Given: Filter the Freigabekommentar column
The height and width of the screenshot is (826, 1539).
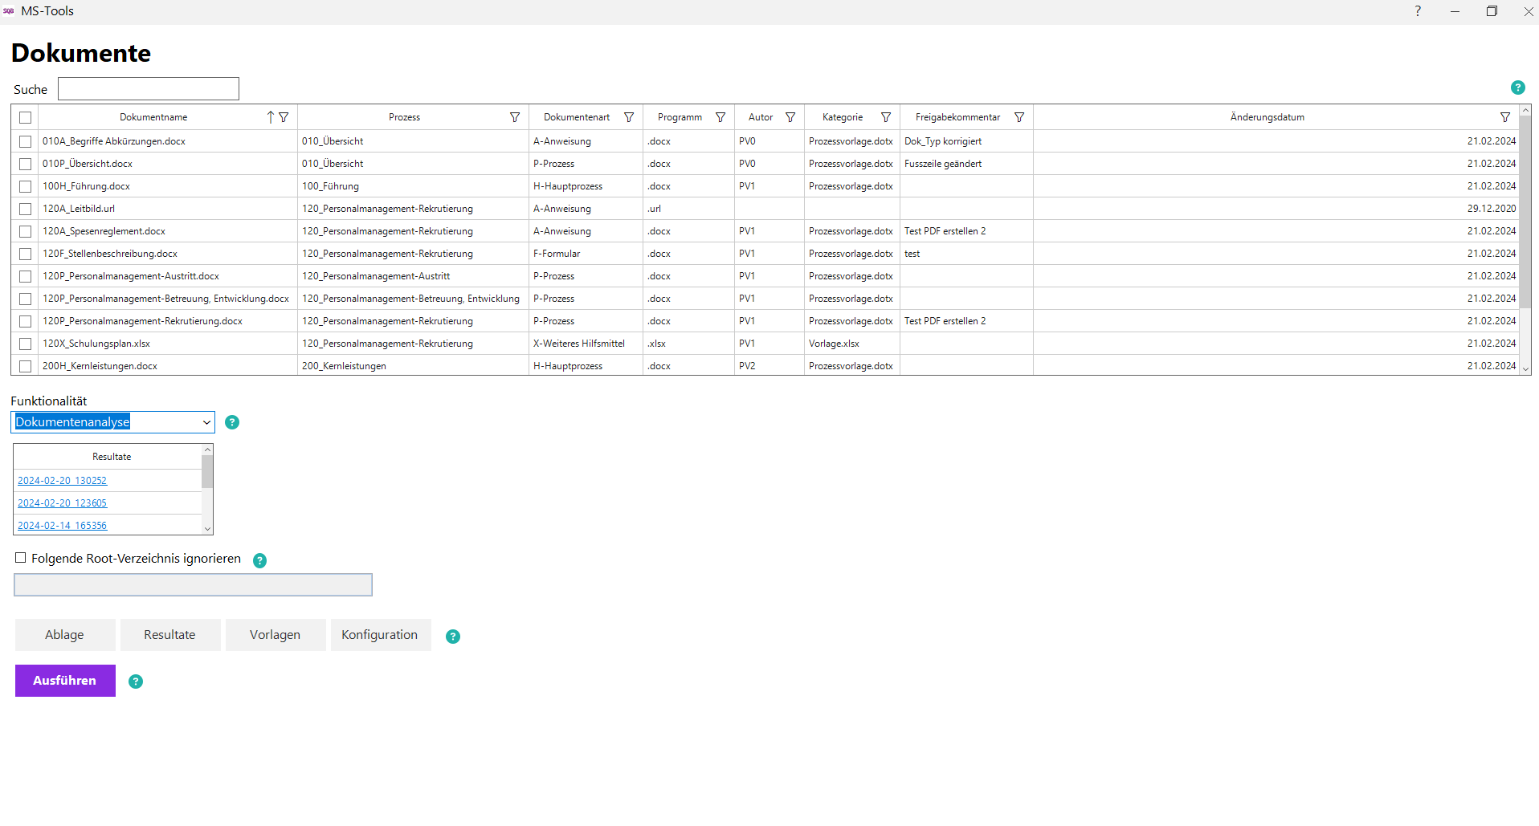Looking at the screenshot, I should [1019, 117].
